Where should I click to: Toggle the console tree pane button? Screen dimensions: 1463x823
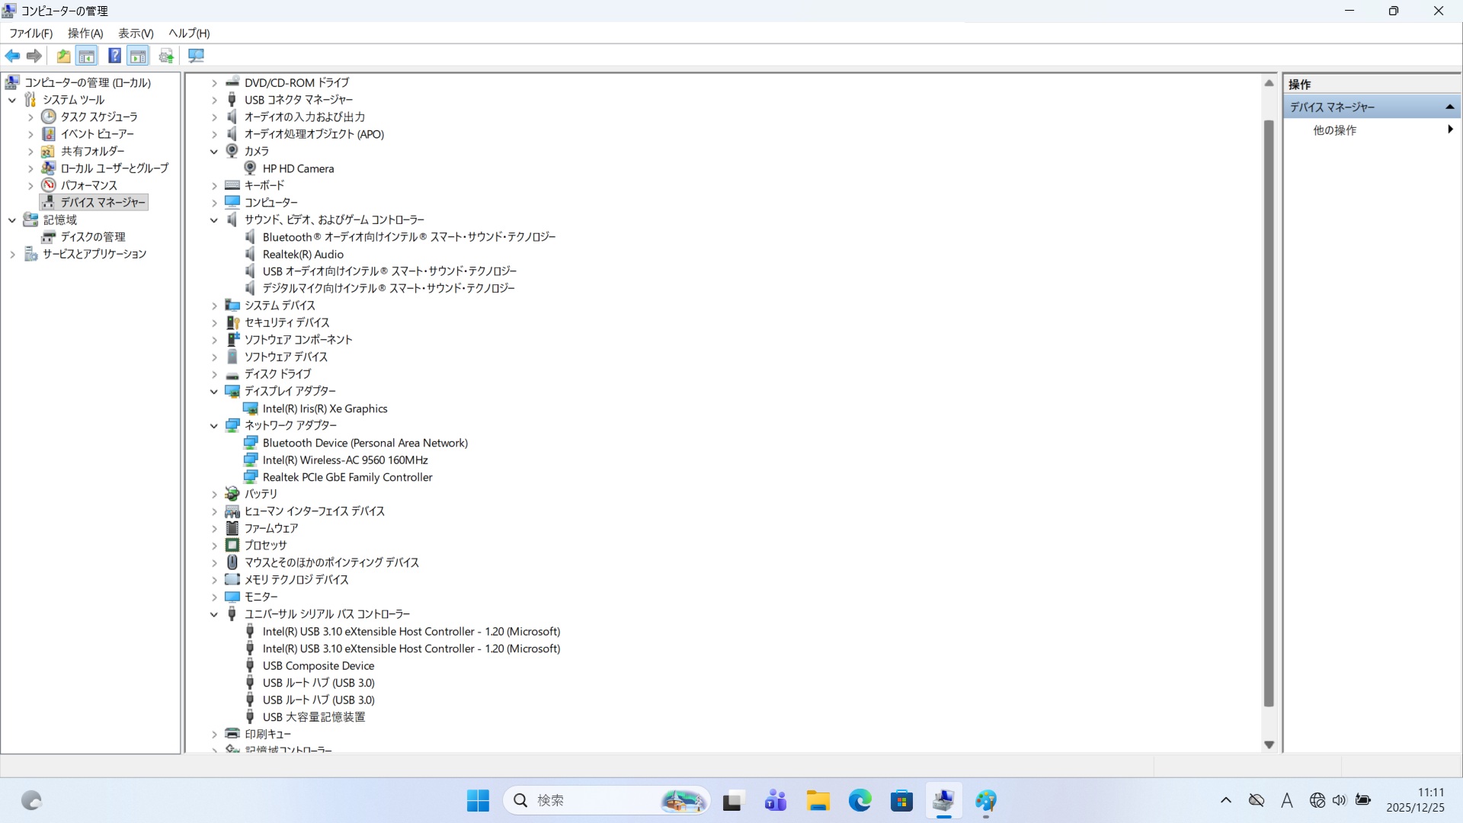point(87,56)
